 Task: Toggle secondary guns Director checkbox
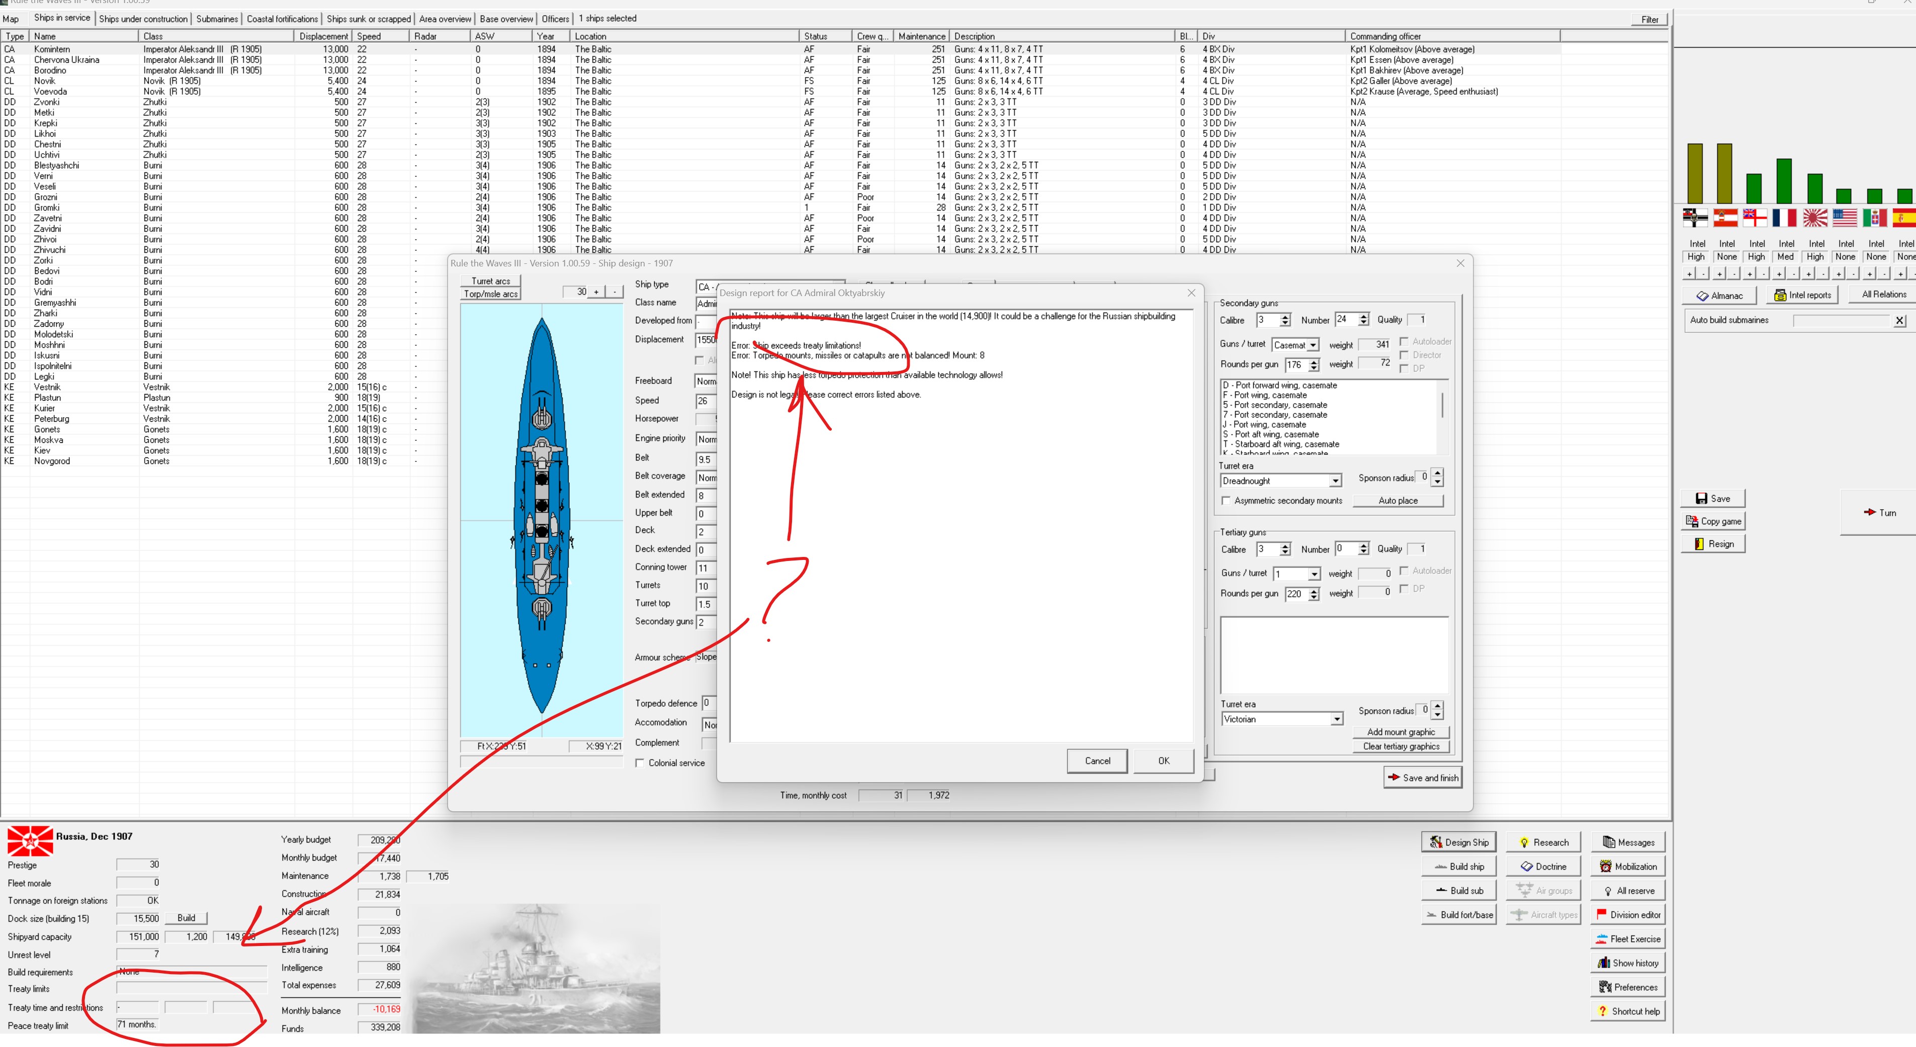pos(1404,355)
